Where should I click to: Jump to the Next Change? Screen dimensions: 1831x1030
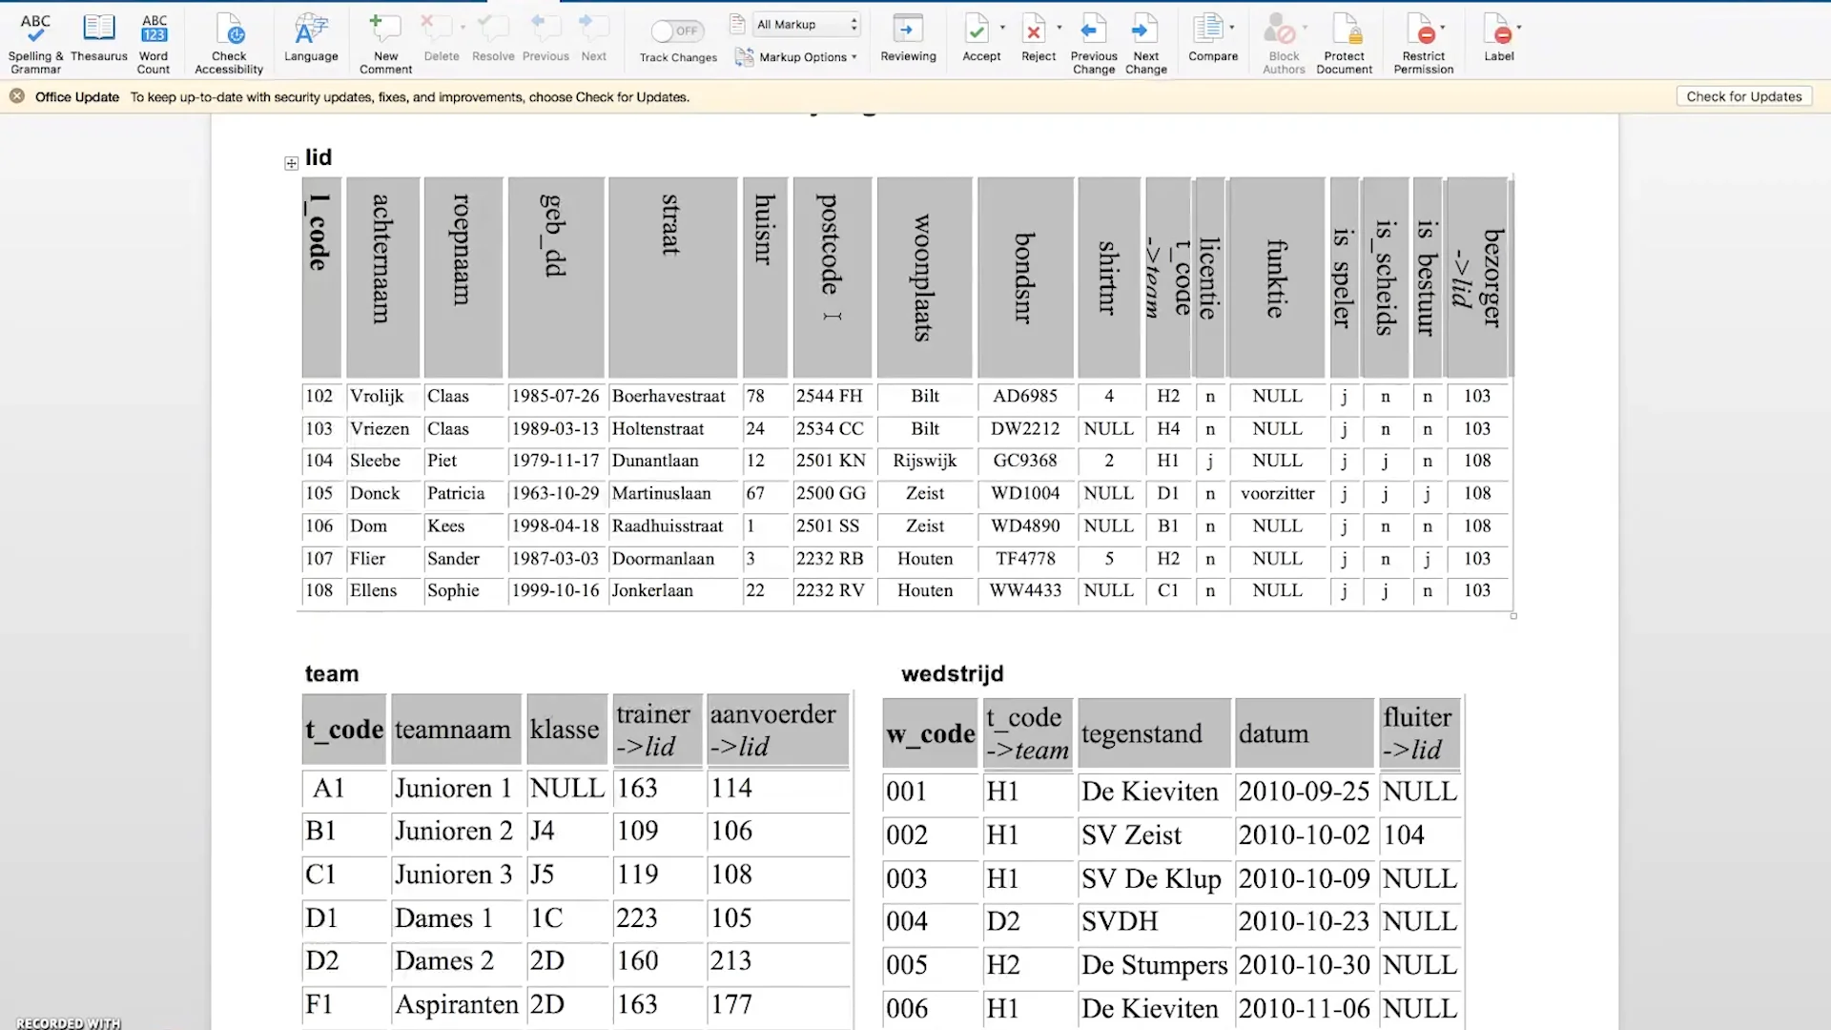coord(1144,40)
